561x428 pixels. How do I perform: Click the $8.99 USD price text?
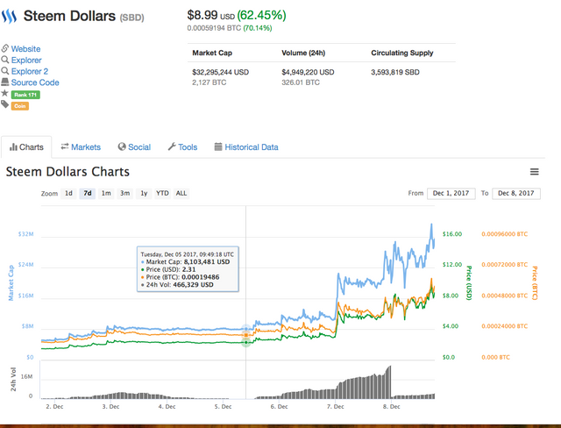point(211,15)
